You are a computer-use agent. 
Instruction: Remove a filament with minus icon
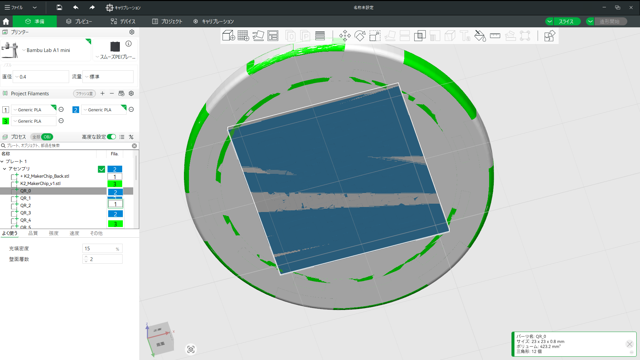tap(112, 93)
